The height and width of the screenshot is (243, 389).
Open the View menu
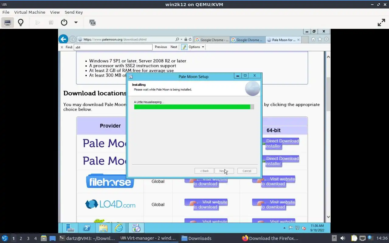pyautogui.click(x=55, y=12)
